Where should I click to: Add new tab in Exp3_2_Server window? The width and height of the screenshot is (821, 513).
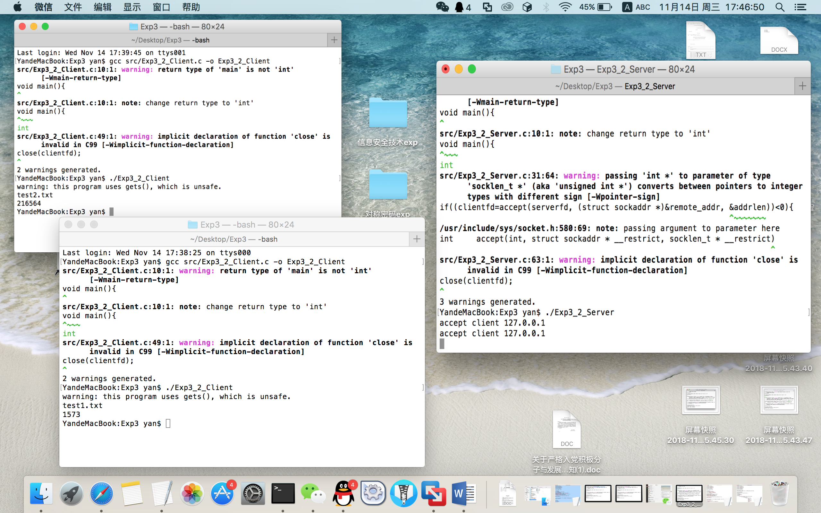(x=802, y=86)
